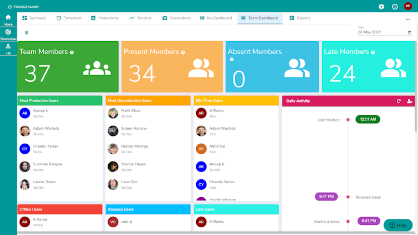Refresh the Daily Activity panel

point(398,101)
